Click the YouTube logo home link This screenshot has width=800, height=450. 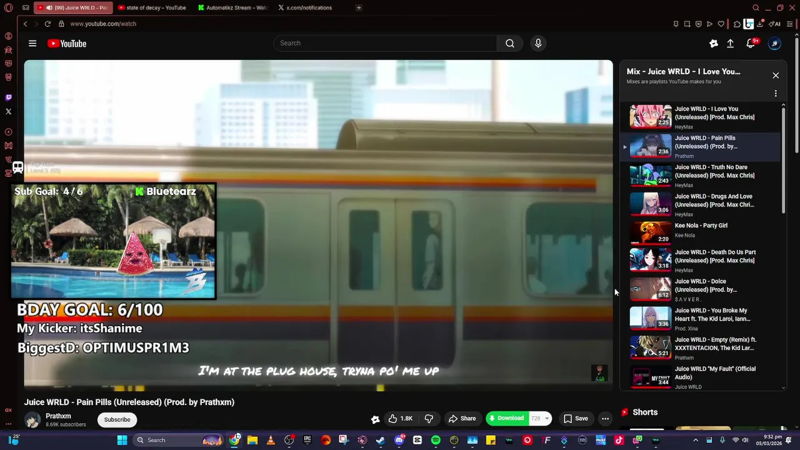[x=67, y=44]
